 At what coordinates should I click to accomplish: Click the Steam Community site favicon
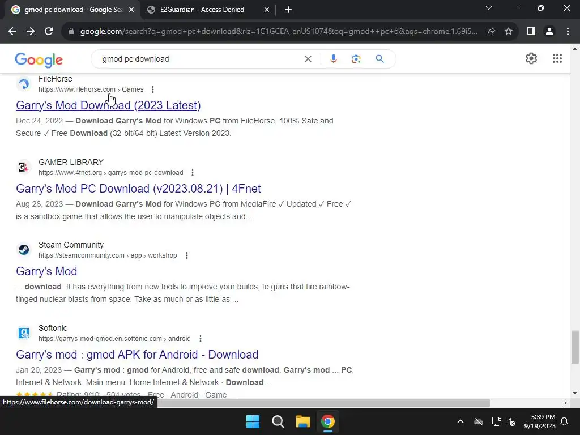[x=24, y=250]
